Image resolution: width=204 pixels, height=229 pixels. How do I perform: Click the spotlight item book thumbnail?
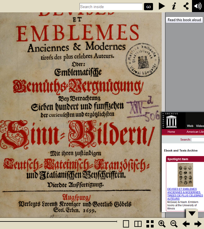pos(185,175)
